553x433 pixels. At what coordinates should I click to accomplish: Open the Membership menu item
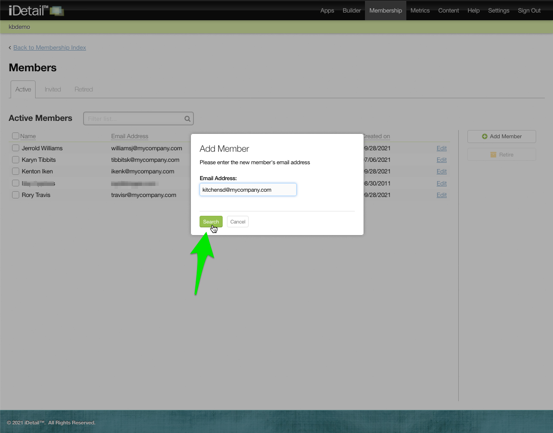(385, 11)
